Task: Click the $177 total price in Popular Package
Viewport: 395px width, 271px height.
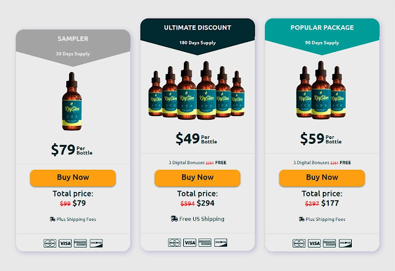Action: click(x=331, y=204)
